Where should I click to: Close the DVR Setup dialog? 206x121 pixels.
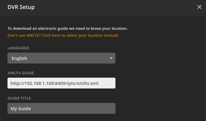pos(199,7)
